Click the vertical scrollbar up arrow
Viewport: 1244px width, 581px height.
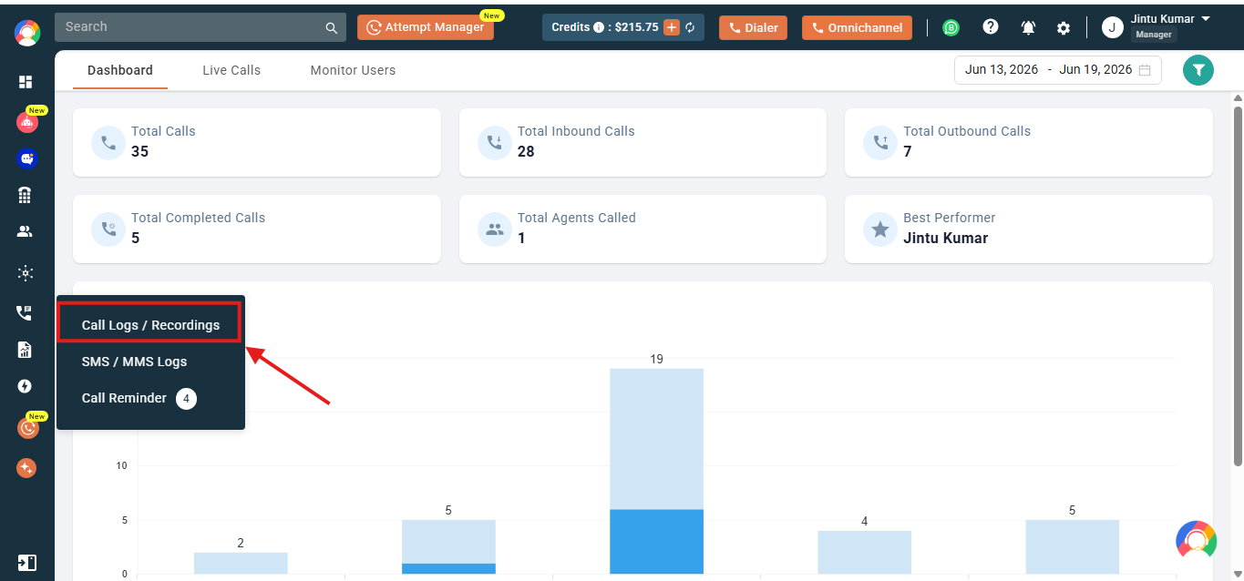1238,97
